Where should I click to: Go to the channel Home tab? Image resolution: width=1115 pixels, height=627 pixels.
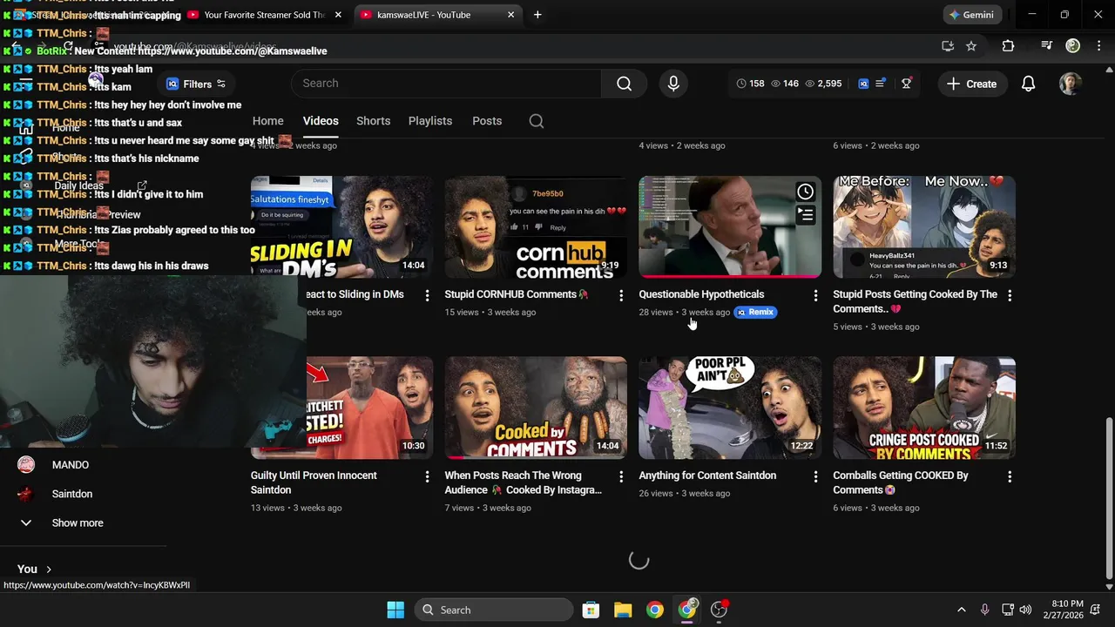[x=267, y=121]
